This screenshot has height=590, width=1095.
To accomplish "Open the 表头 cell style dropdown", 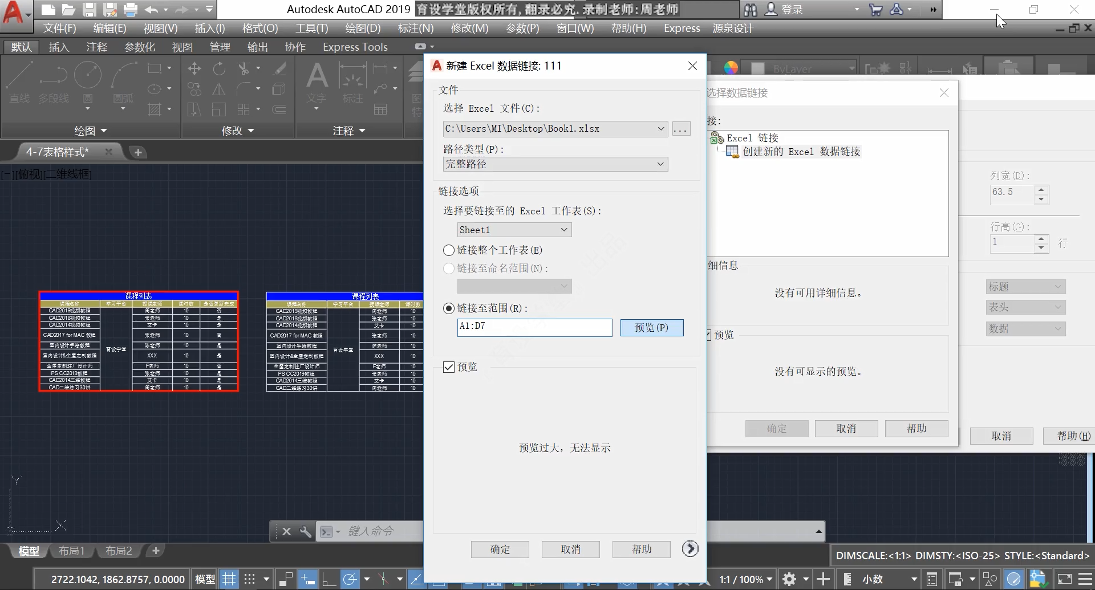I will point(1025,307).
